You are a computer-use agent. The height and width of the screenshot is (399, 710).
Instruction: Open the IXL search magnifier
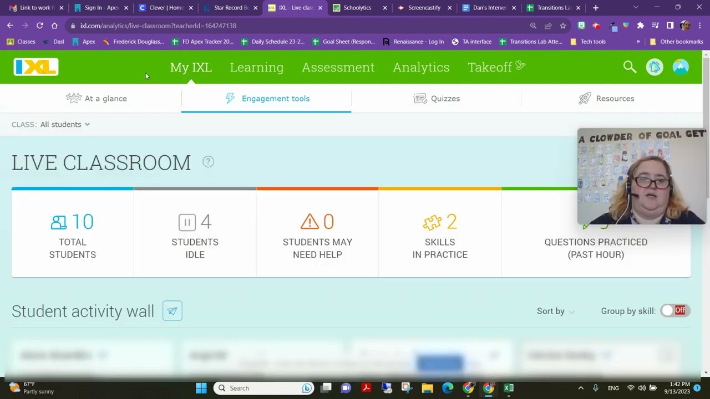pyautogui.click(x=630, y=67)
